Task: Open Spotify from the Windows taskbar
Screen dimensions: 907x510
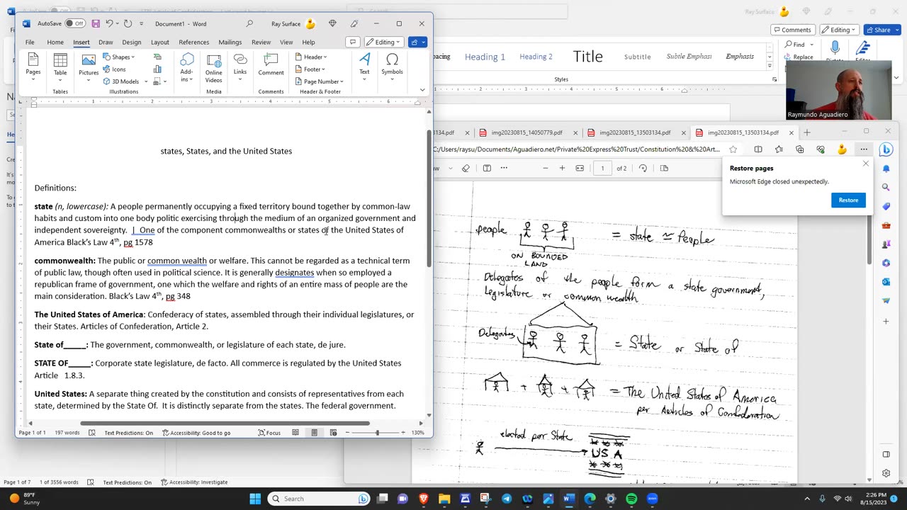Action: [631, 499]
